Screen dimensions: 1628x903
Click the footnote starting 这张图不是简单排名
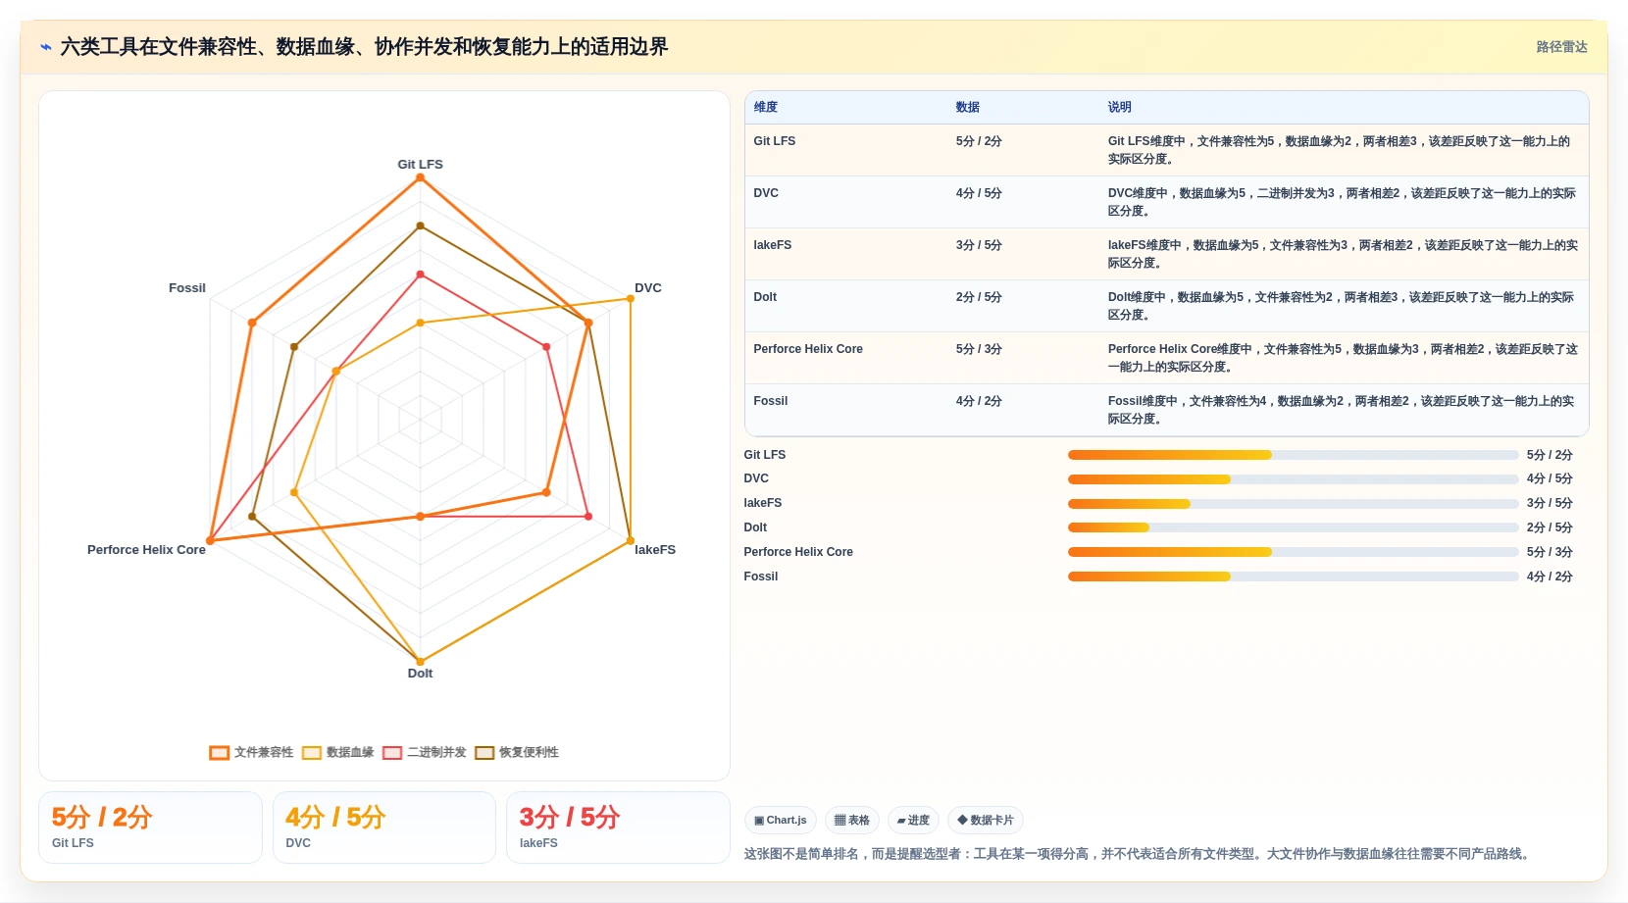pyautogui.click(x=1136, y=854)
